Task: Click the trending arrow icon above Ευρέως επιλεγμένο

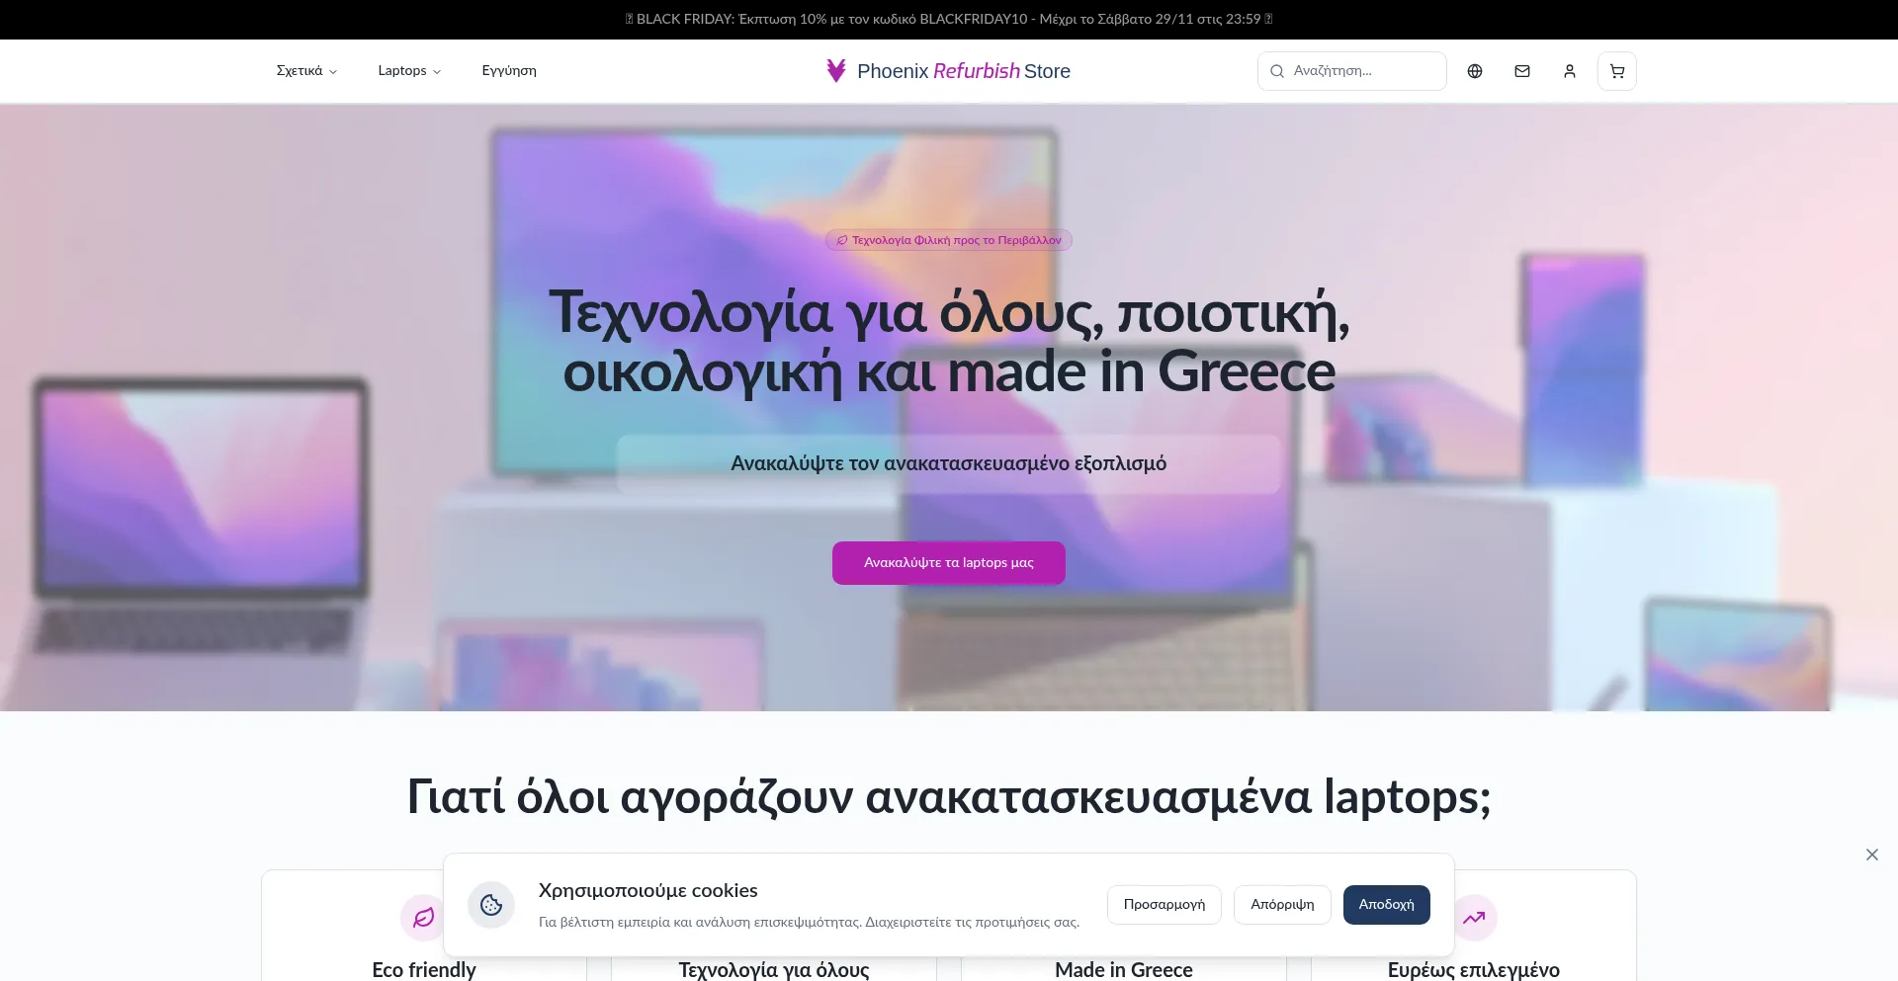Action: point(1474,917)
